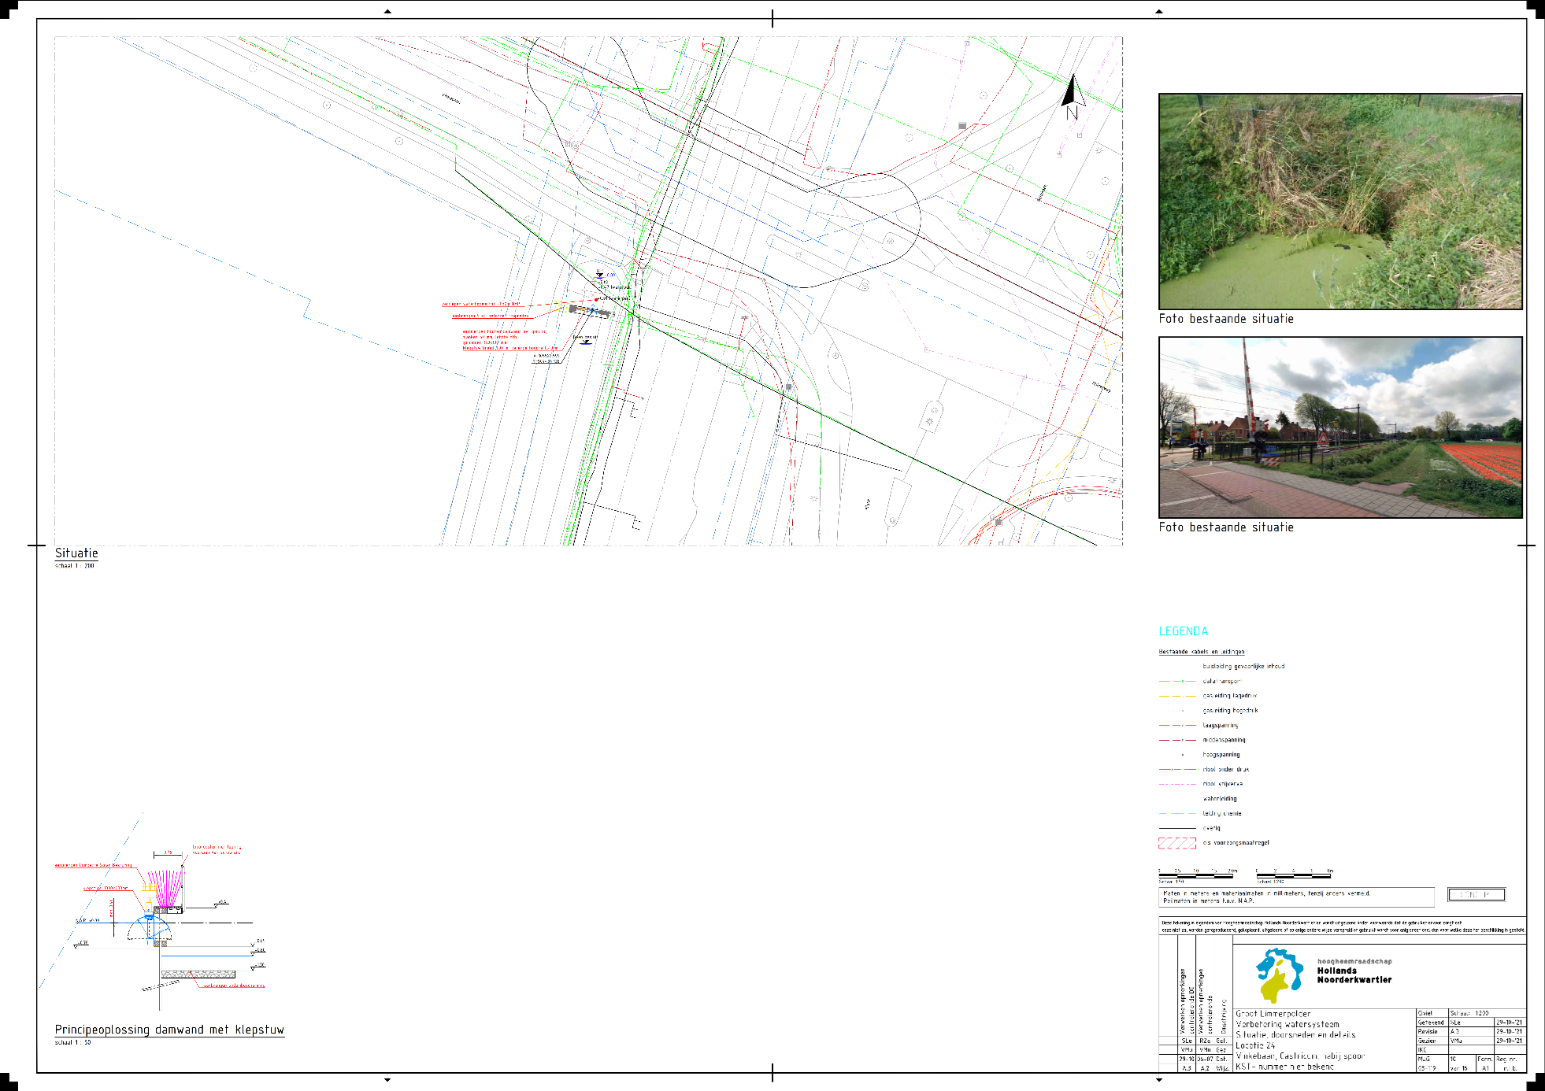
Task: Open the photo of the railway crossing
Action: [1340, 427]
